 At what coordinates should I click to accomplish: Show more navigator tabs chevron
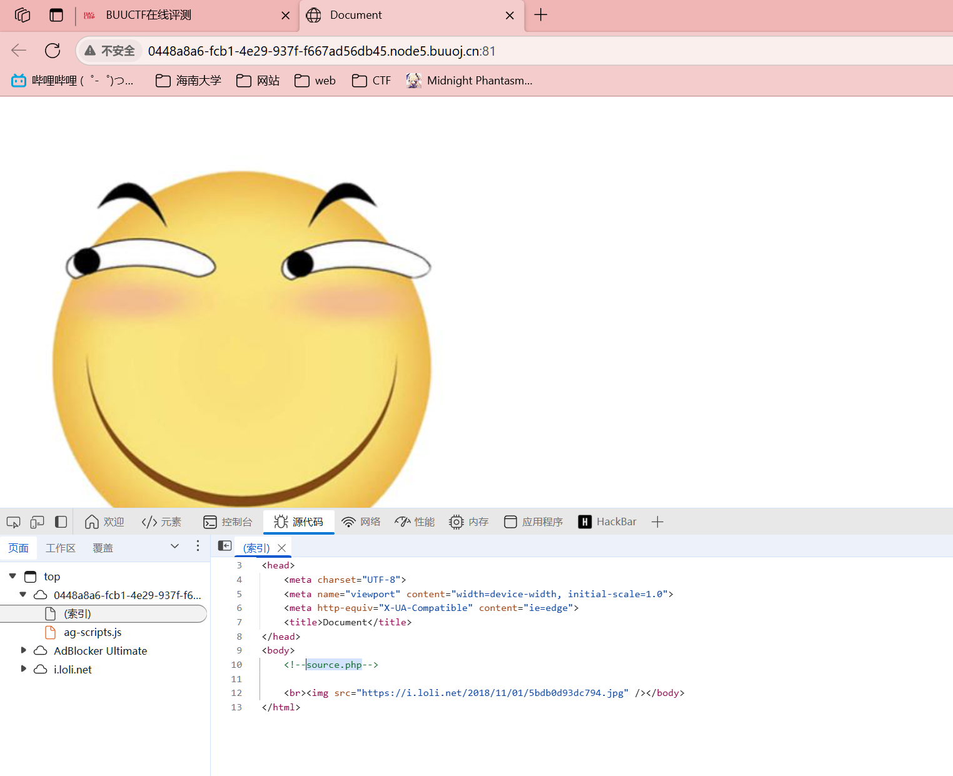(174, 546)
